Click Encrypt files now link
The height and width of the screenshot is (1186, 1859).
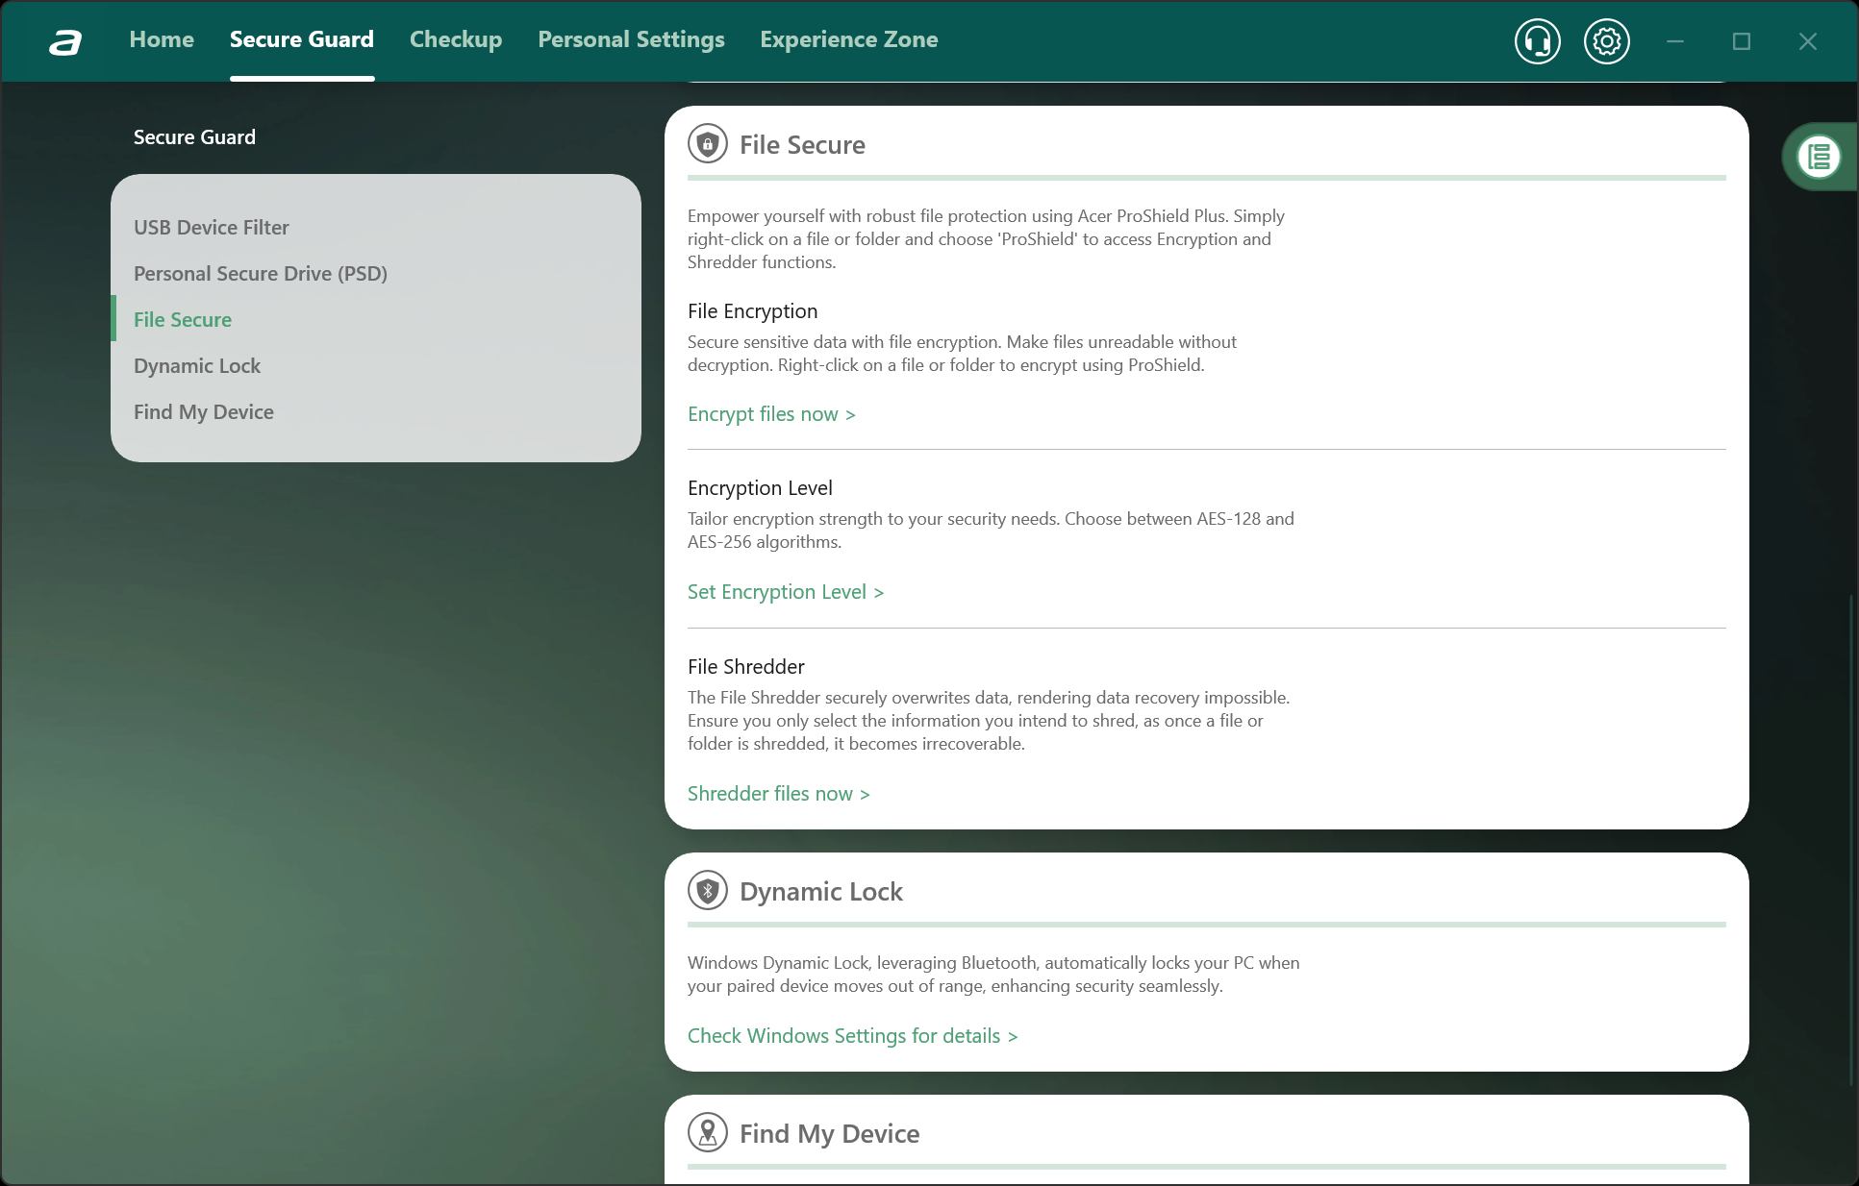click(x=771, y=414)
